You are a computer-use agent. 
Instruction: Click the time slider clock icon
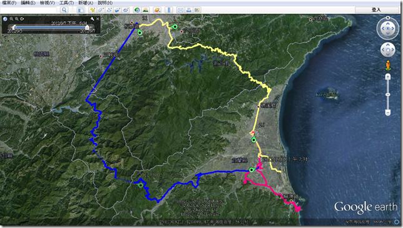pos(5,19)
